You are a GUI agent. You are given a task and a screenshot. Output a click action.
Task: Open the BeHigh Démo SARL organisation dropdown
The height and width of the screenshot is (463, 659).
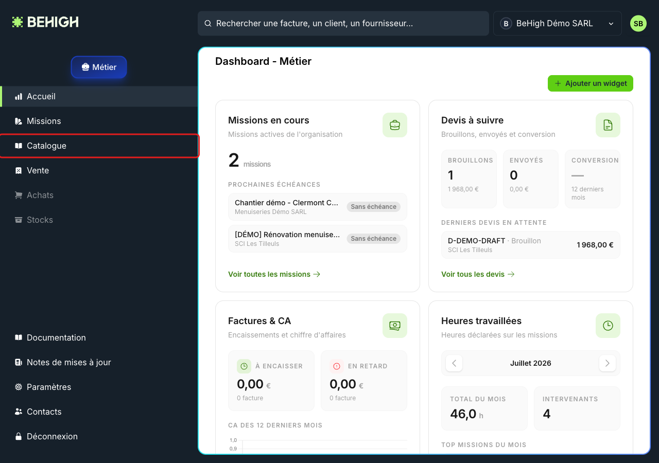pos(557,24)
